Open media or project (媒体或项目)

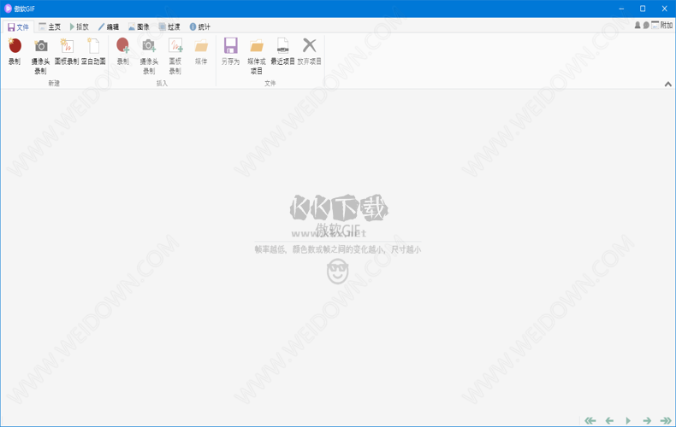coord(257,56)
